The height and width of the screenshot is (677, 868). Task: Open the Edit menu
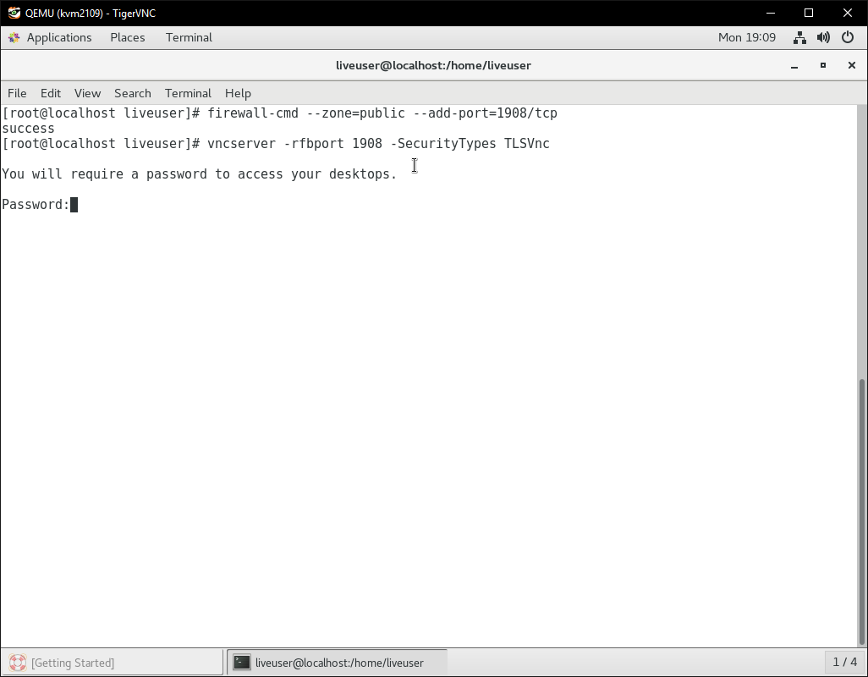[51, 93]
